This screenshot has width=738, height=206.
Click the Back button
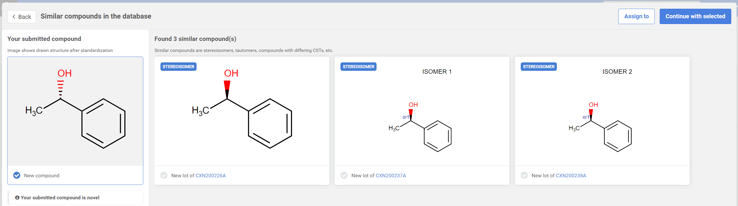[x=22, y=17]
